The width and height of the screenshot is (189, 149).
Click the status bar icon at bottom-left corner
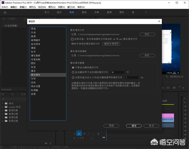(2, 147)
